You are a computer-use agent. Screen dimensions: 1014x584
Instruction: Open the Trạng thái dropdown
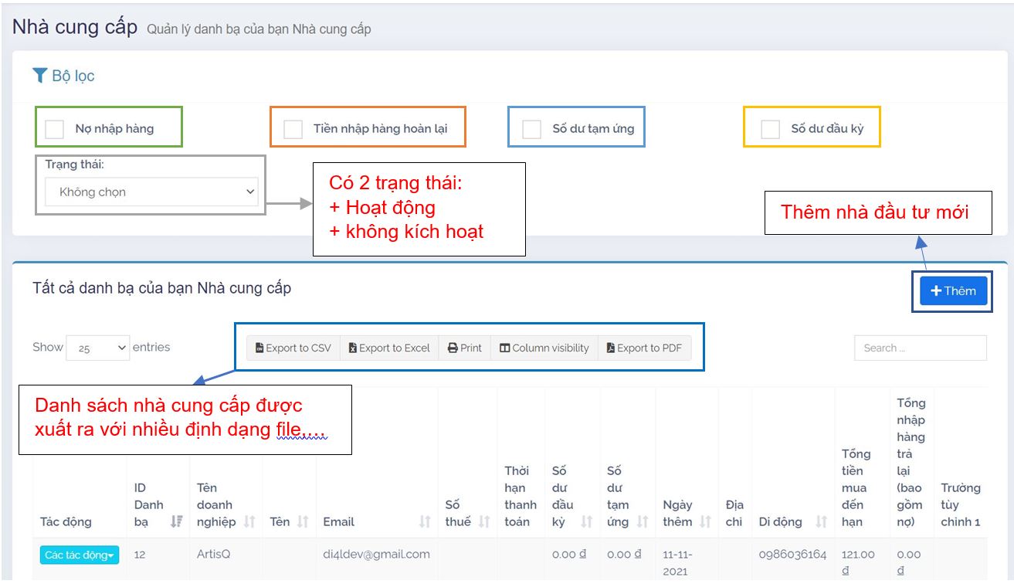click(x=151, y=192)
